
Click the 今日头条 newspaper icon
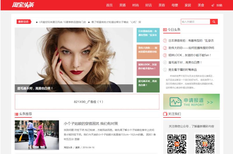[x=165, y=30]
